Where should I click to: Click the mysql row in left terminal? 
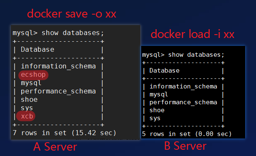coord(31,83)
